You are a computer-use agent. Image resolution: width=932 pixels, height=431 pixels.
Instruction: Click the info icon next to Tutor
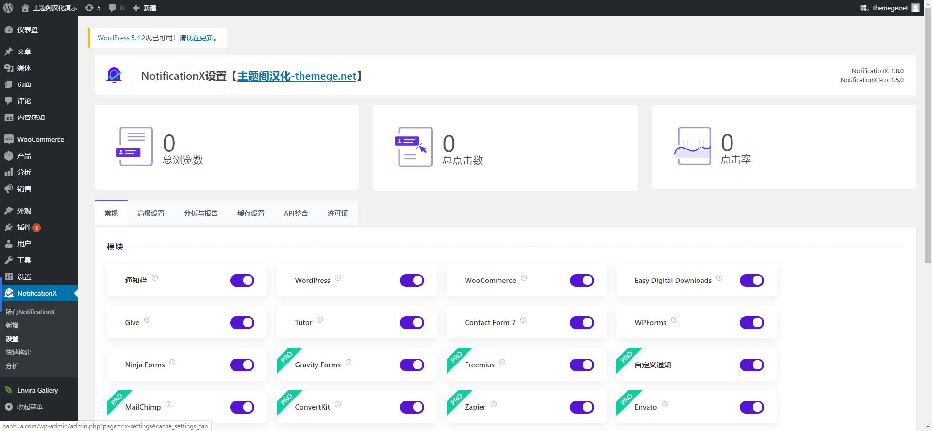point(320,320)
